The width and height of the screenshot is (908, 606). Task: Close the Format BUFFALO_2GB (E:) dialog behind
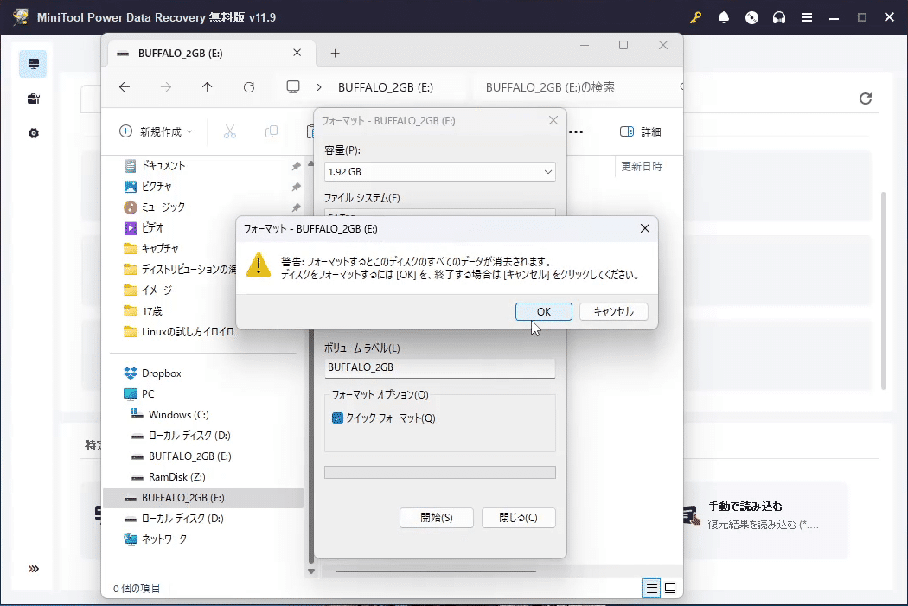[x=553, y=120]
